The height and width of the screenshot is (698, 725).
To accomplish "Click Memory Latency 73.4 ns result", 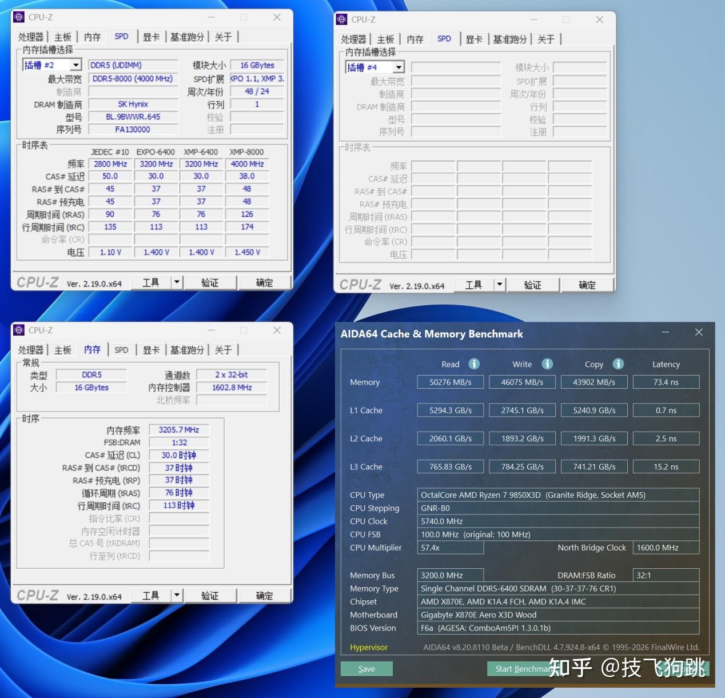I will (666, 382).
